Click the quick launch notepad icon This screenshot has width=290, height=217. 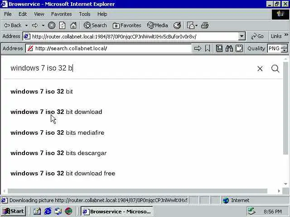[x=37, y=211]
